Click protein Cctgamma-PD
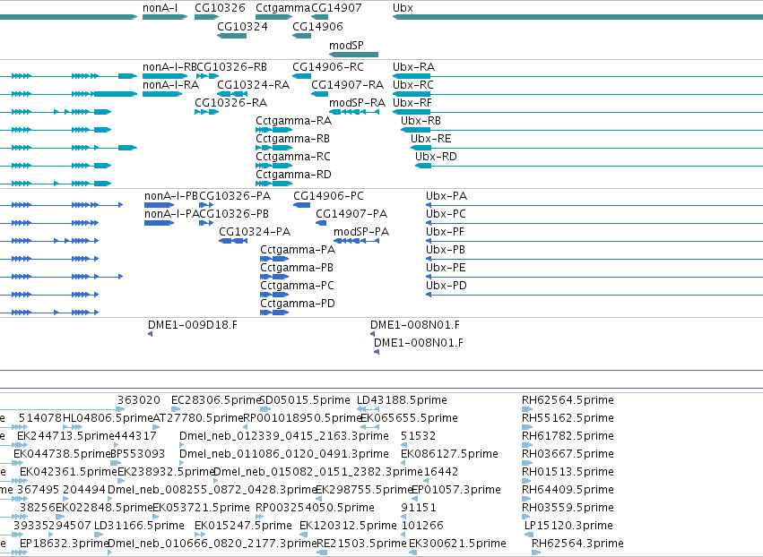 click(x=298, y=304)
